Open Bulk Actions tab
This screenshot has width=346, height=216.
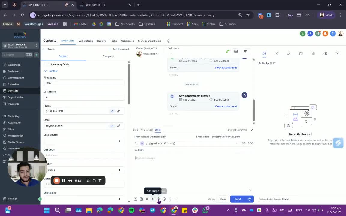[x=86, y=41]
